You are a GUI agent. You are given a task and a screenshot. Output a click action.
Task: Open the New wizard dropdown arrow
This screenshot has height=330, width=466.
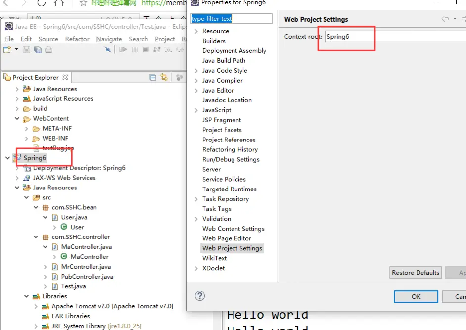tap(16, 49)
